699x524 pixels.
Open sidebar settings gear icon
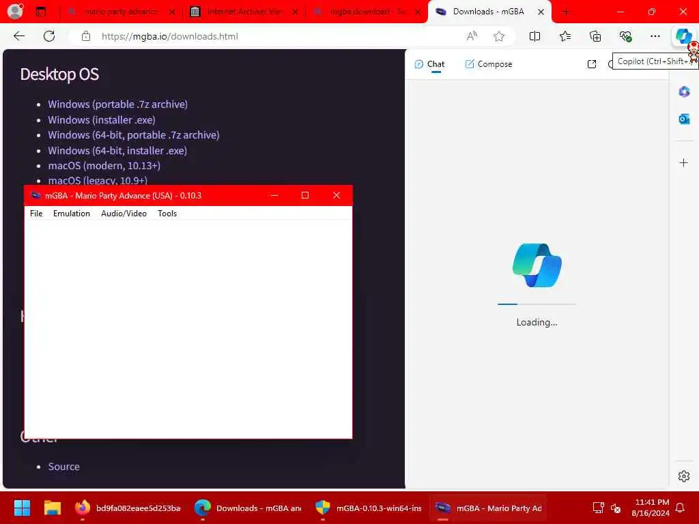683,476
